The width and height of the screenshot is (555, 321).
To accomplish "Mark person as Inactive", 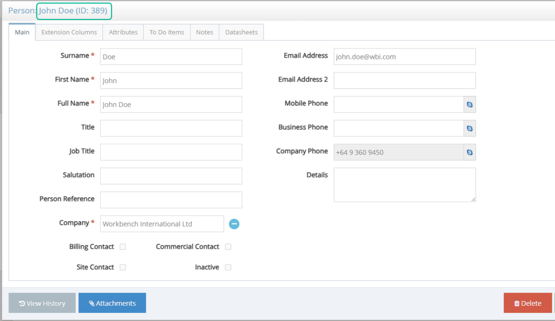I will click(228, 267).
